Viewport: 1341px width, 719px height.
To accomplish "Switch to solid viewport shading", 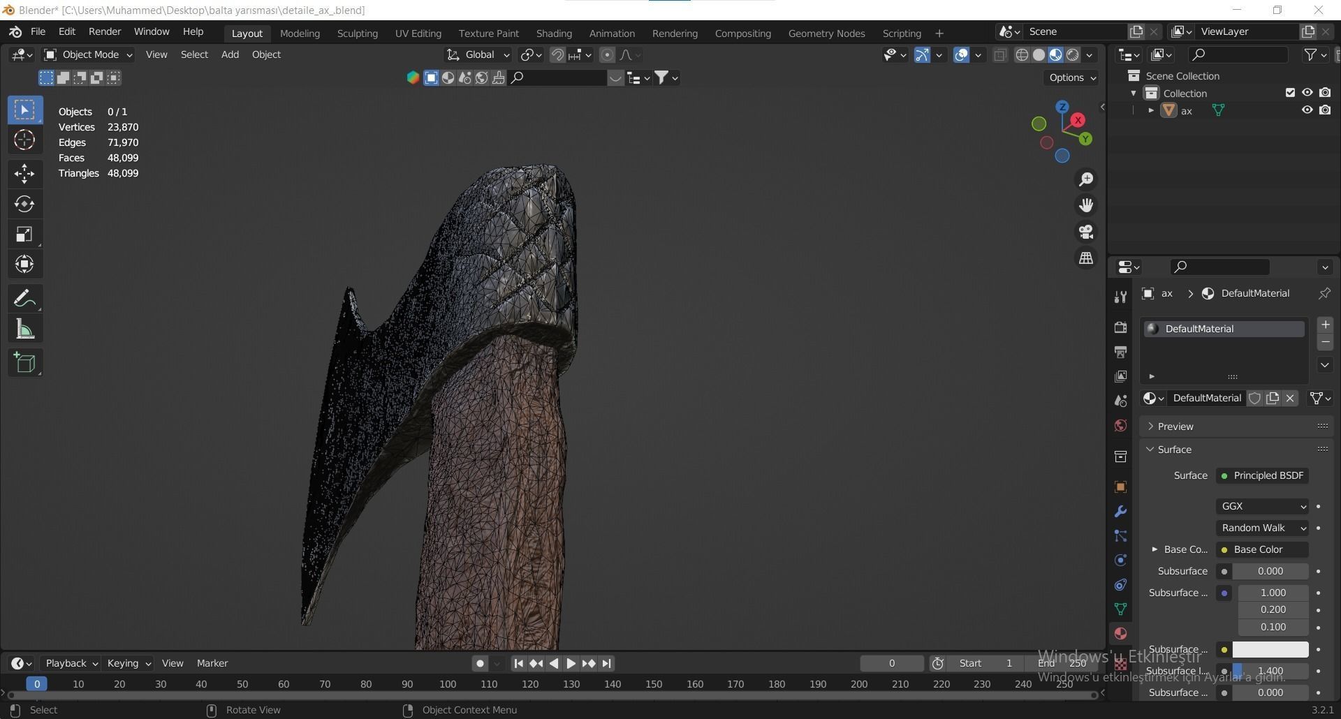I will tap(1039, 54).
